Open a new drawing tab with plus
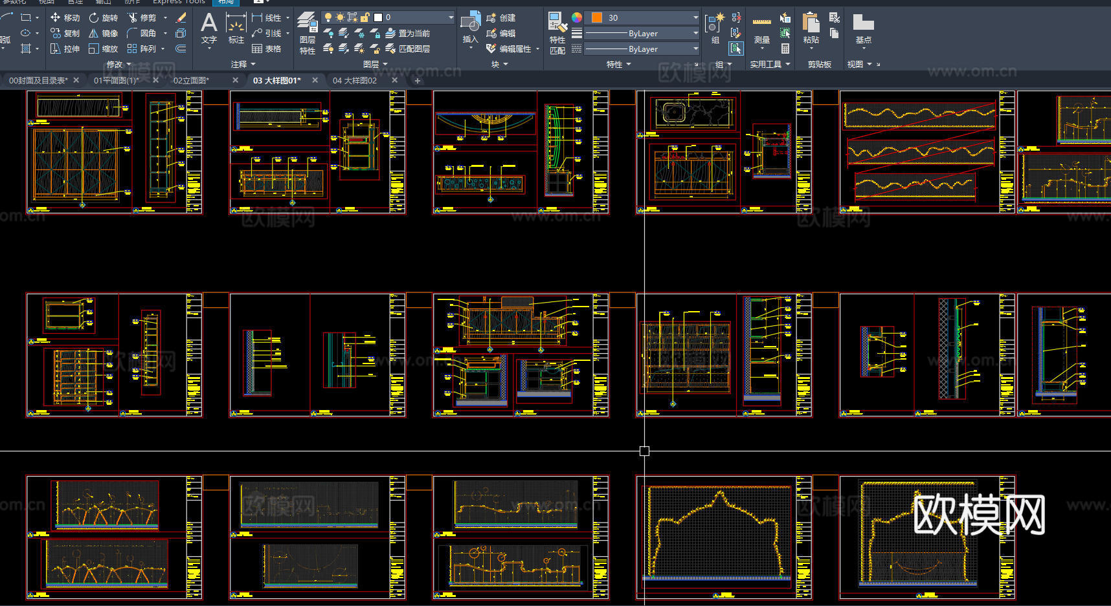This screenshot has width=1111, height=606. [x=417, y=81]
